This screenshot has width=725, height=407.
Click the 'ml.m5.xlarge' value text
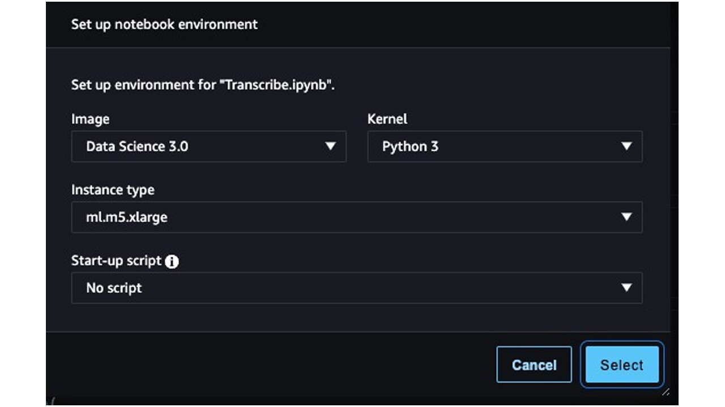click(126, 217)
